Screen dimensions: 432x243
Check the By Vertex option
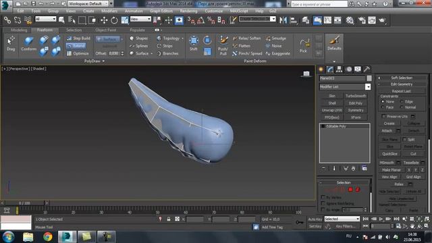(x=323, y=197)
